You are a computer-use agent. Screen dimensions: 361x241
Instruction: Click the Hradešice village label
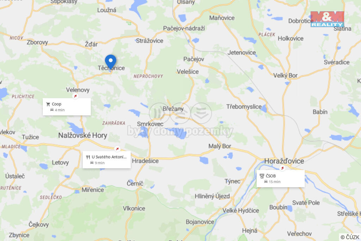[145, 161]
